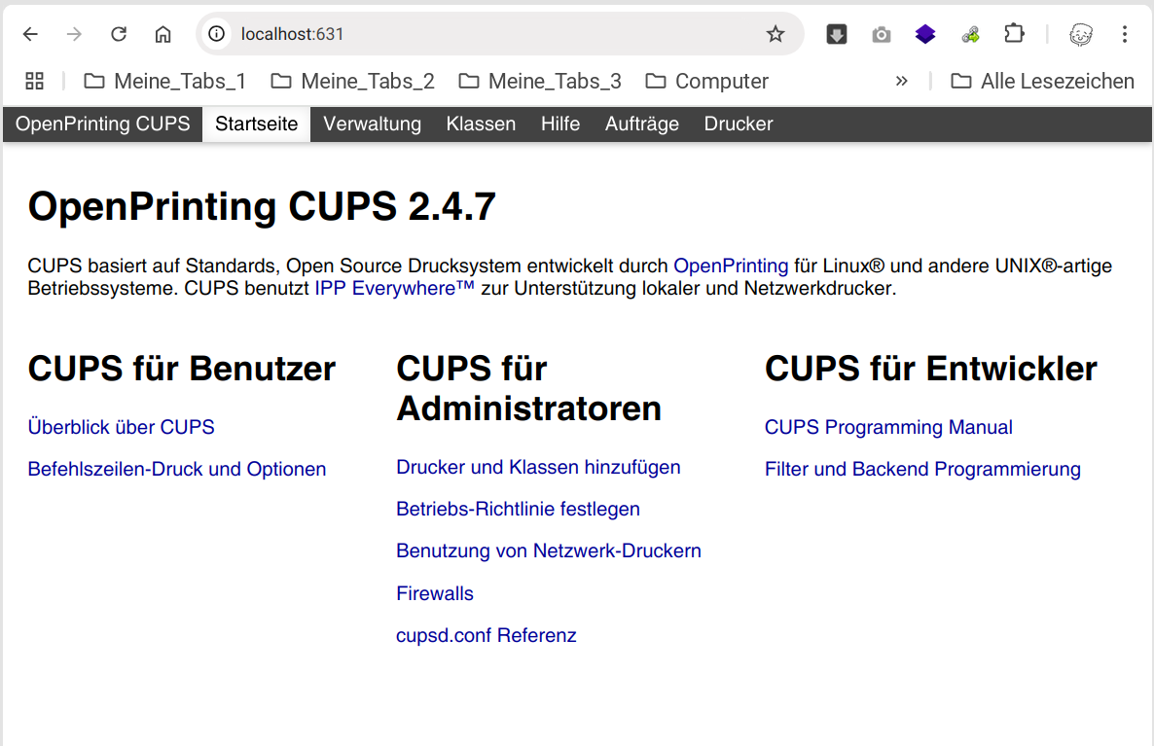Go to the Aufträge tab
This screenshot has width=1154, height=746.
(x=642, y=124)
